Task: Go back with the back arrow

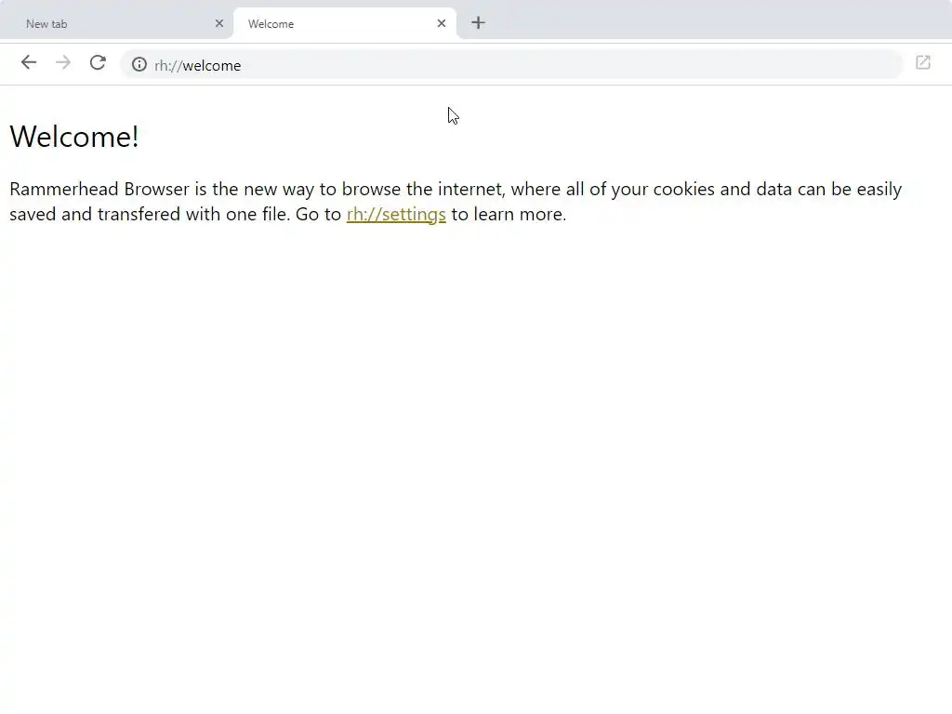Action: coord(29,62)
